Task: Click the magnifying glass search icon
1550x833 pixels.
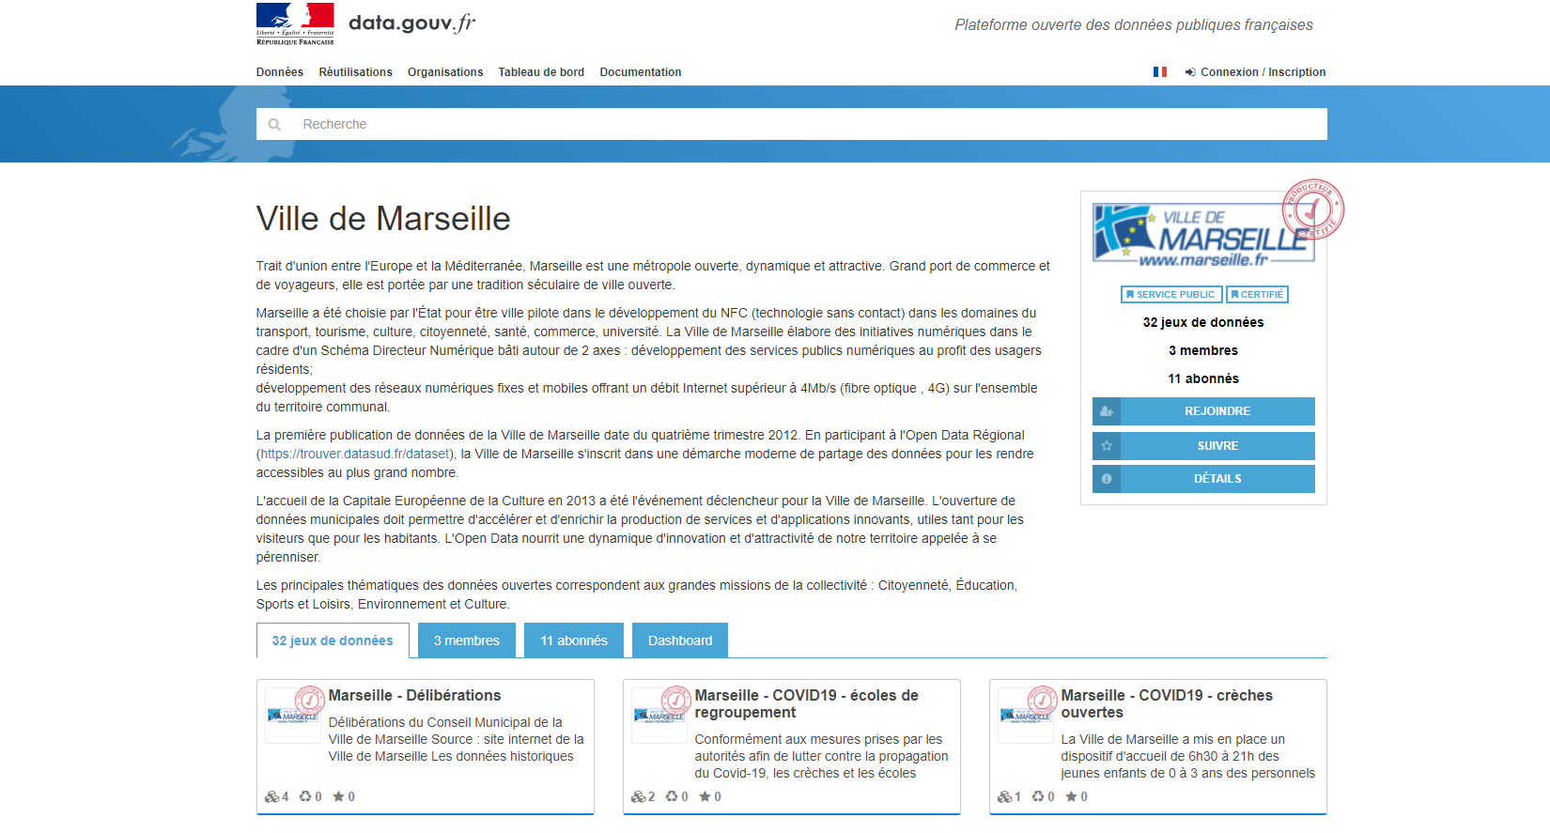Action: [274, 124]
